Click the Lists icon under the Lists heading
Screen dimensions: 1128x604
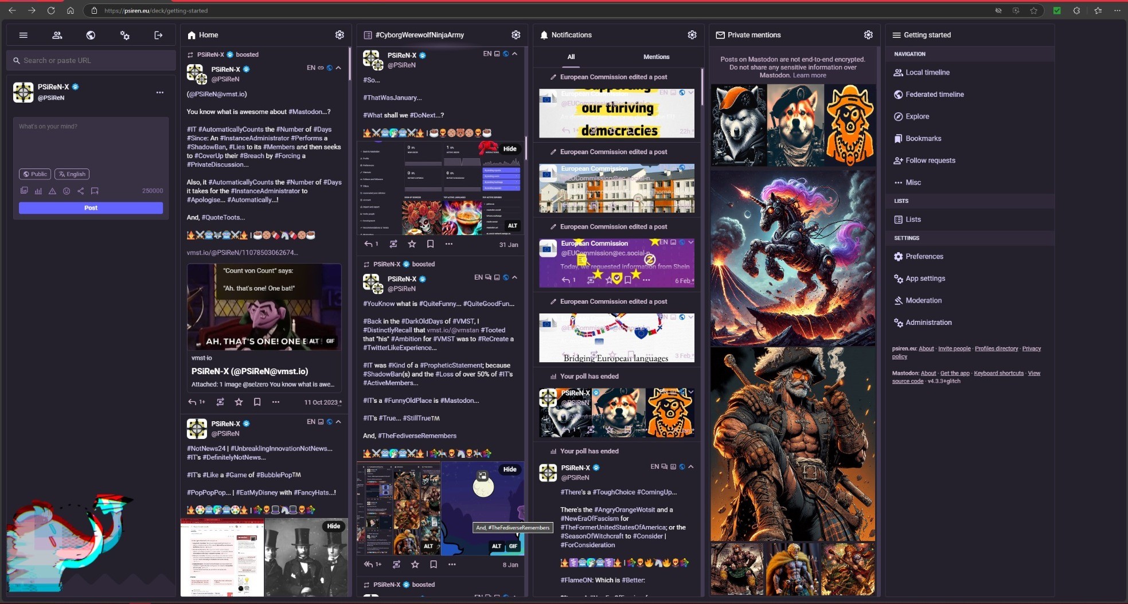899,219
